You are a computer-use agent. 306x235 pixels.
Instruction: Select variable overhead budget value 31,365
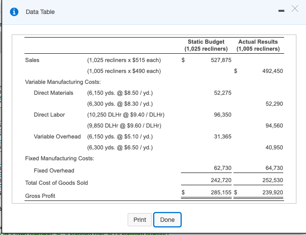(x=223, y=137)
